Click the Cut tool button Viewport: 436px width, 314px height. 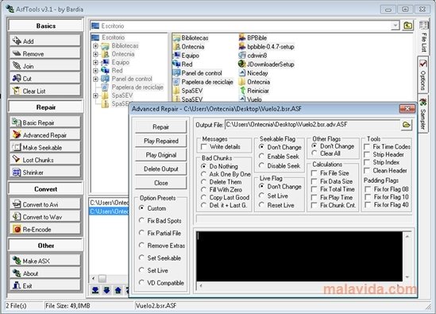pyautogui.click(x=45, y=79)
